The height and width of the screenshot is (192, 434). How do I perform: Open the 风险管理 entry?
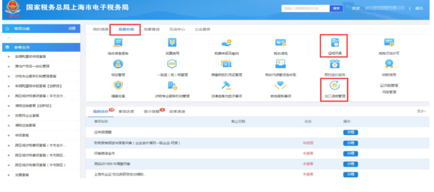coord(389,89)
